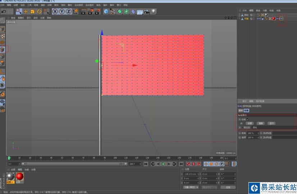Image resolution: width=297 pixels, height=194 pixels.
Task: Toggle the coordinate system icon
Action: point(76,11)
